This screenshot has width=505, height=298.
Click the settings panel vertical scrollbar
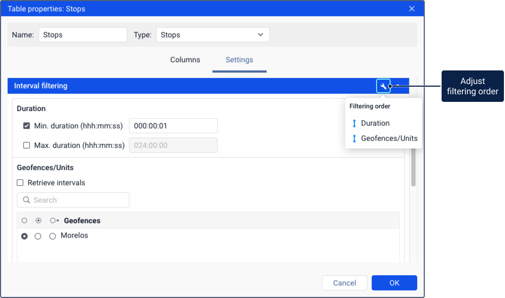pyautogui.click(x=413, y=167)
